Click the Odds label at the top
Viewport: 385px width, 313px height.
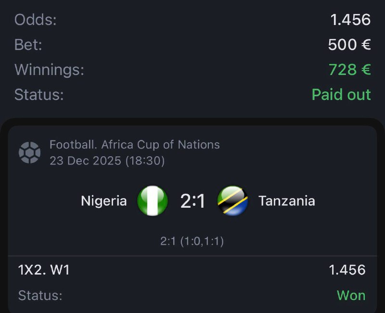pyautogui.click(x=35, y=20)
